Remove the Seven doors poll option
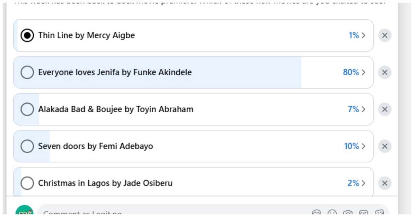 [384, 146]
